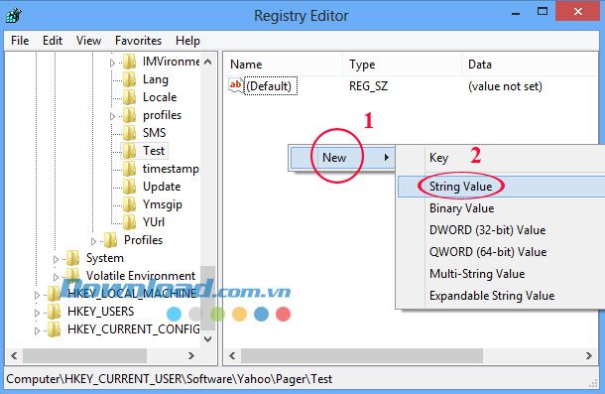Choose QWORD (64-bit) Value

(501, 252)
